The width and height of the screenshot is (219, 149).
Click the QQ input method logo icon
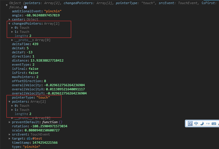click(190, 123)
